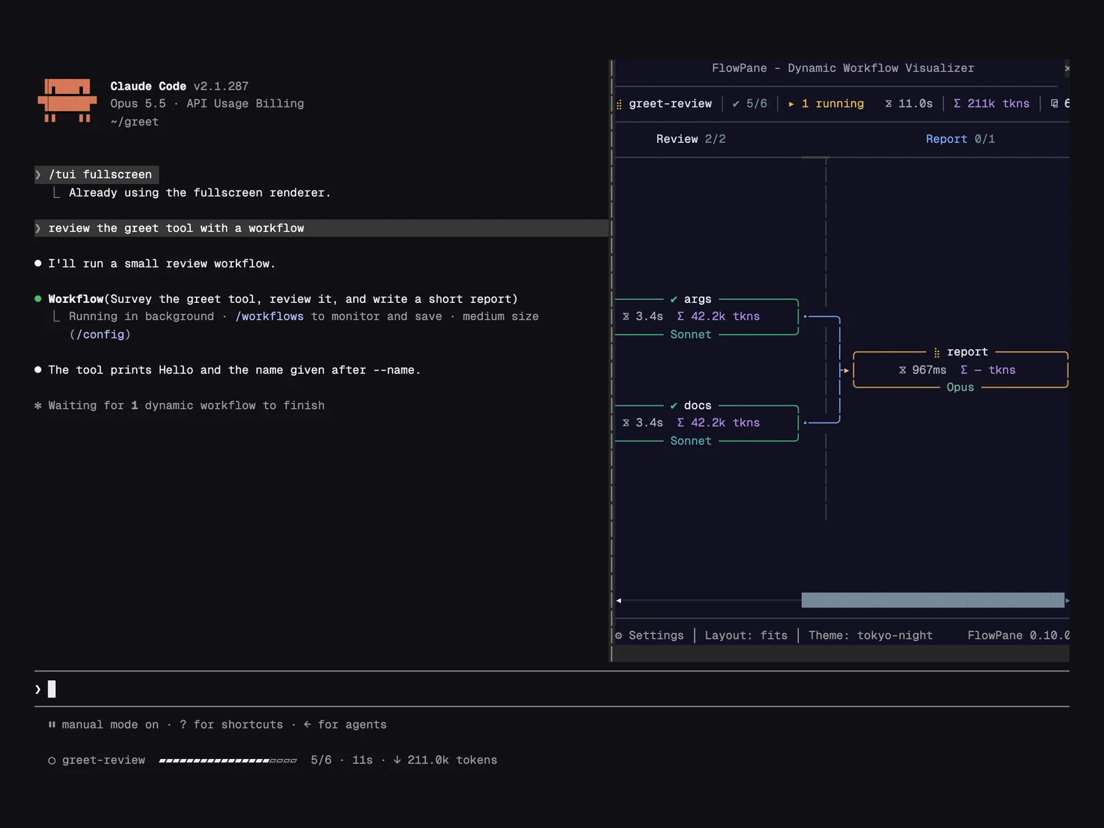
Task: Change the Layout: fits option
Action: pos(746,635)
